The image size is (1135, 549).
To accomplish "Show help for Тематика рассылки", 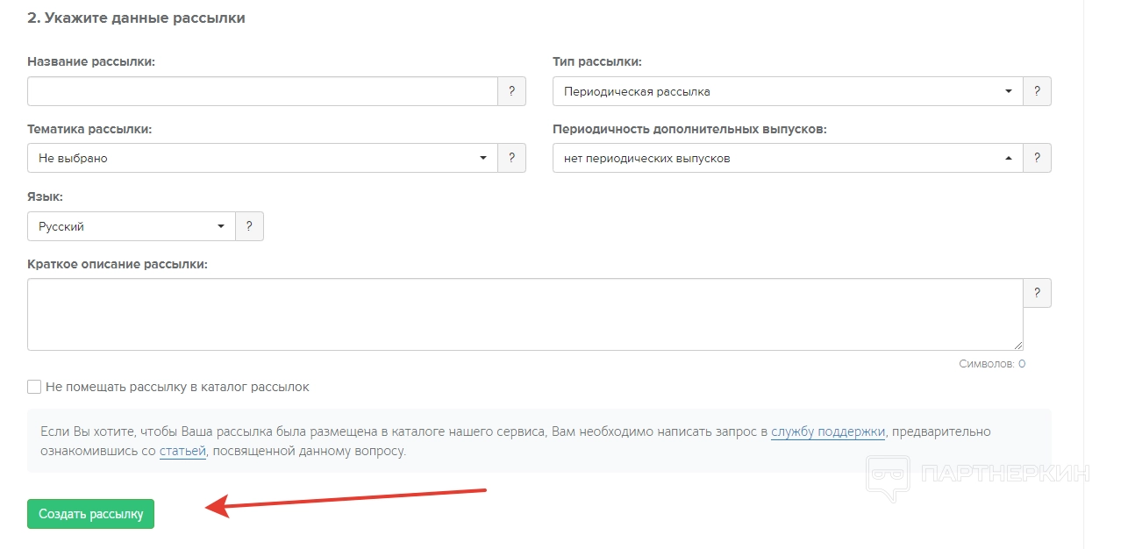I will pos(511,158).
